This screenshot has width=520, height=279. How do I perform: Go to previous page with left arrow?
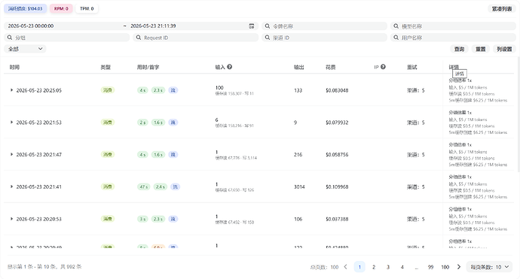point(346,267)
